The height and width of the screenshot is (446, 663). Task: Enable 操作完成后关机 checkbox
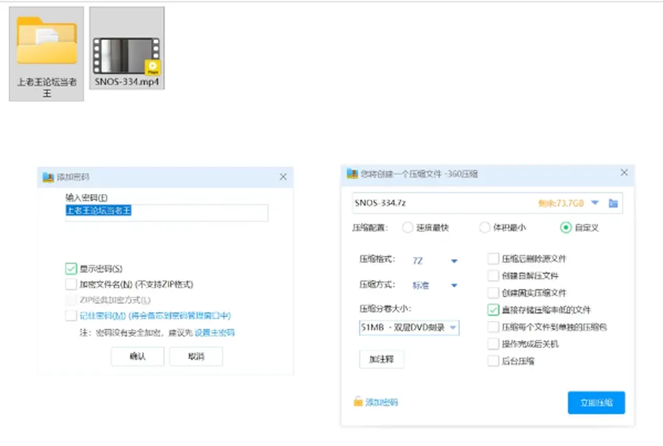(493, 344)
